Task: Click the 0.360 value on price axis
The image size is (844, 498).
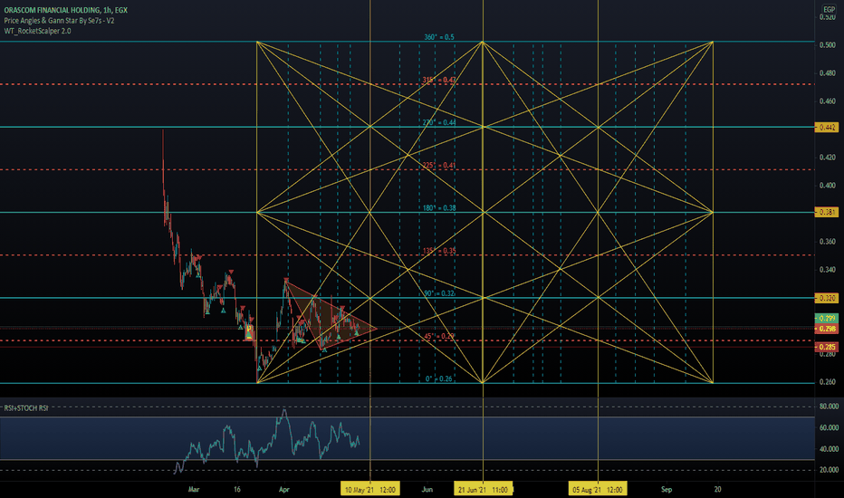Action: tap(828, 242)
